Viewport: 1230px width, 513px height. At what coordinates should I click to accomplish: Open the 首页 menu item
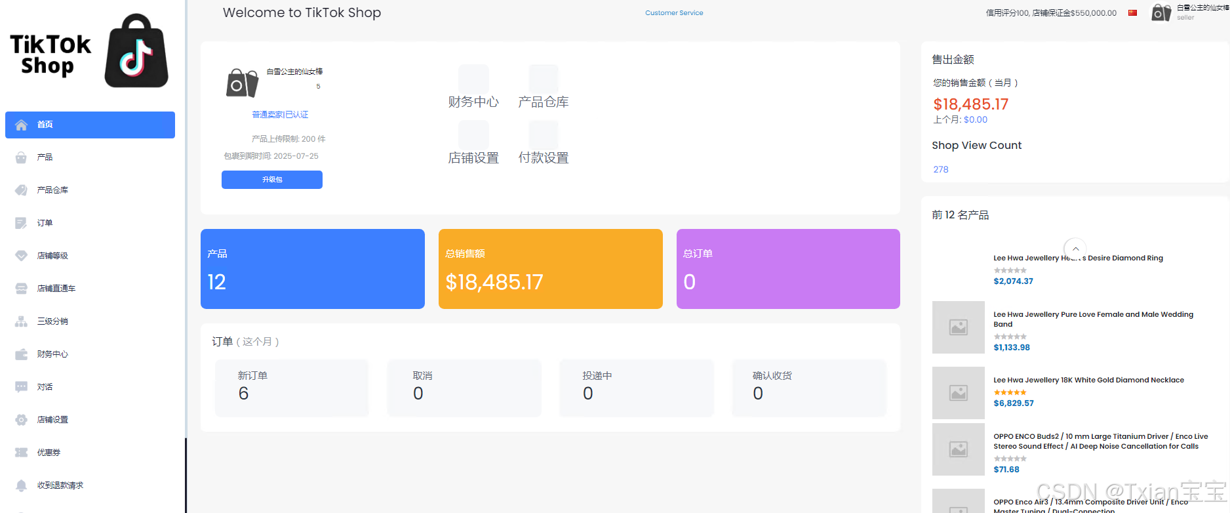(x=90, y=125)
